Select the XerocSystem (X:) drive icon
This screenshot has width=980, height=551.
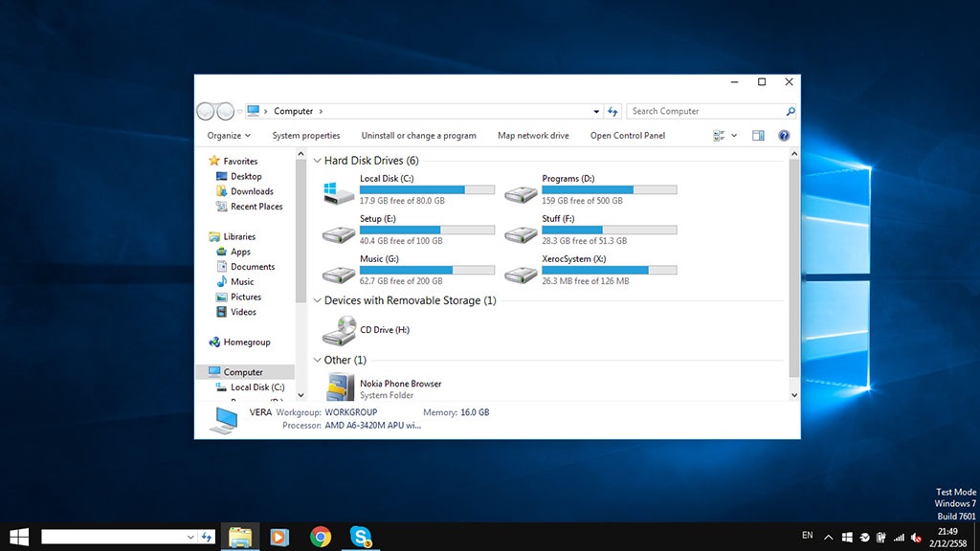coord(521,275)
